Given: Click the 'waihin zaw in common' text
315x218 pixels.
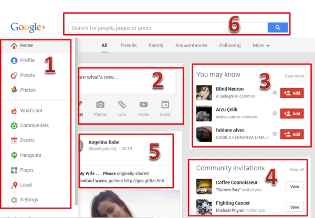Looking at the screenshot, I should (x=236, y=117).
